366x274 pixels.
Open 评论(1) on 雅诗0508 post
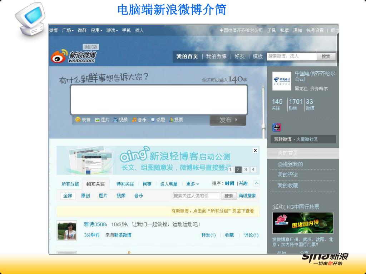251,235
